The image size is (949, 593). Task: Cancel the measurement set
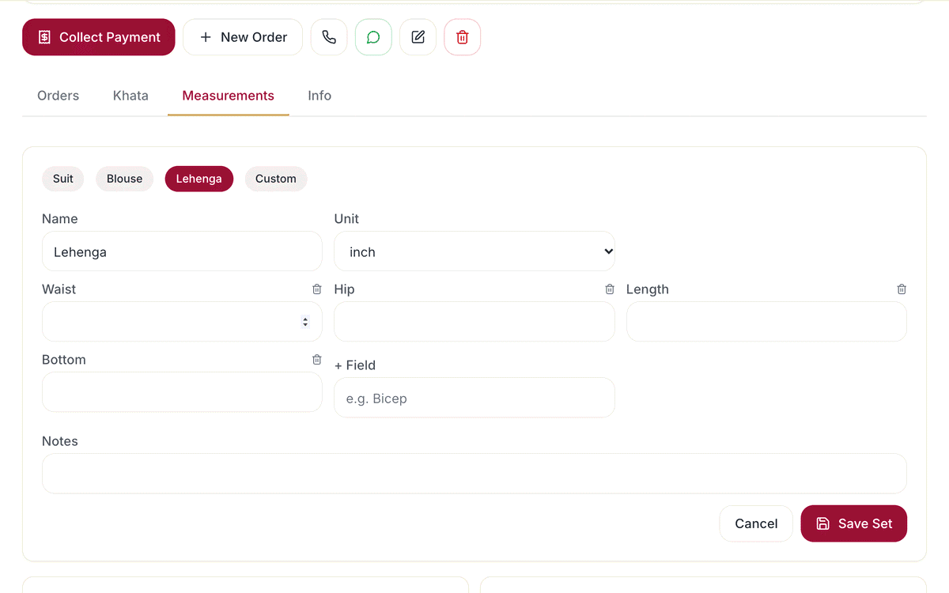(756, 523)
